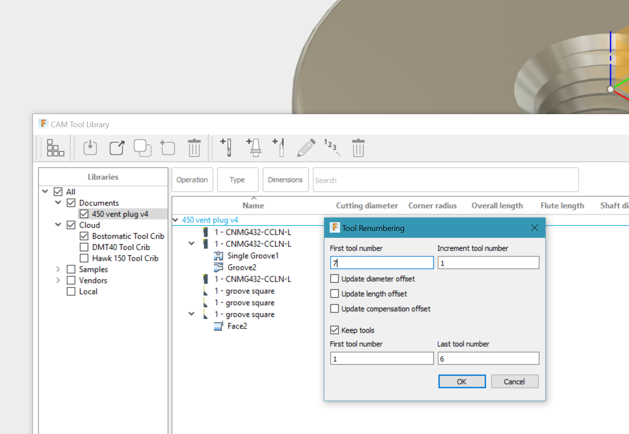
Task: Click the Import tool library icon
Action: (x=90, y=148)
